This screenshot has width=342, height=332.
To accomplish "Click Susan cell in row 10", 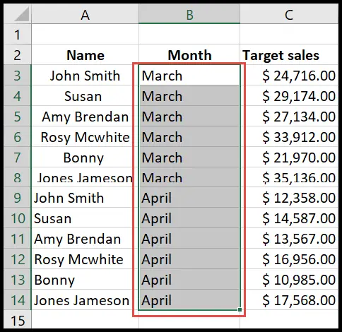I will [85, 218].
